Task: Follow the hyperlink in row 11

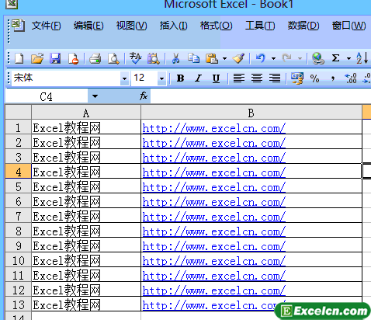Action: [x=213, y=276]
